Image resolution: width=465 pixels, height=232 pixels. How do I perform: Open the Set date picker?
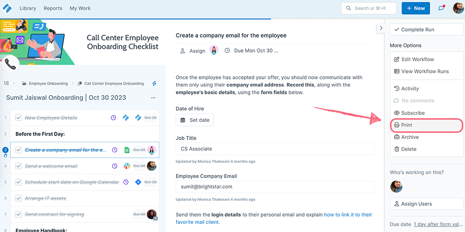(x=194, y=120)
